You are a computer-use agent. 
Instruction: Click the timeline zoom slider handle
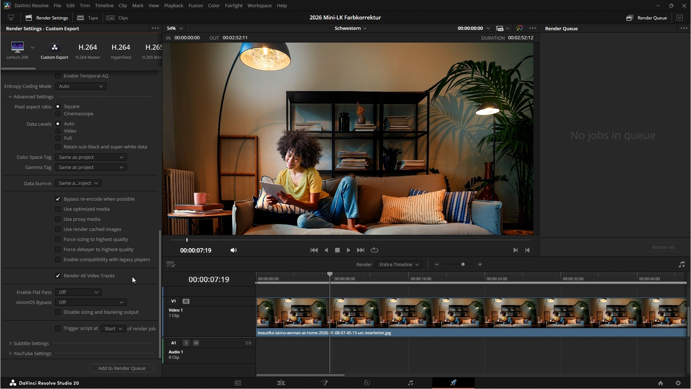coord(463,264)
